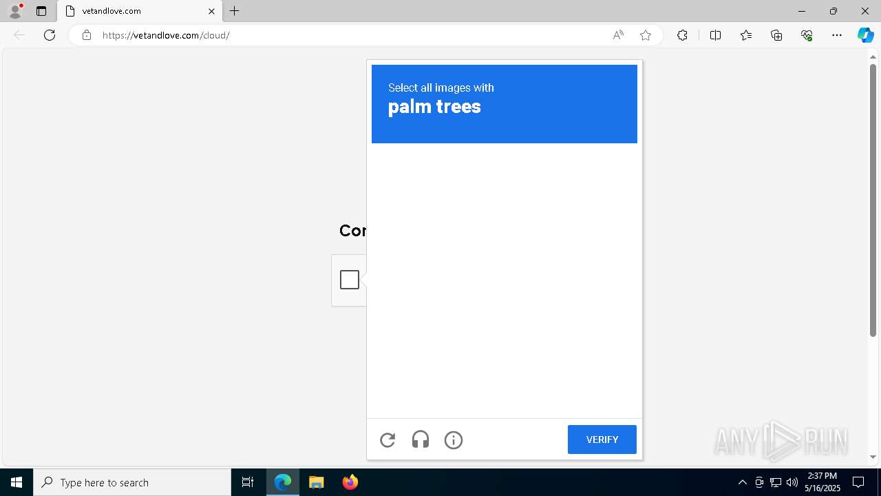Add this page to favorites star
The height and width of the screenshot is (496, 881).
[646, 35]
